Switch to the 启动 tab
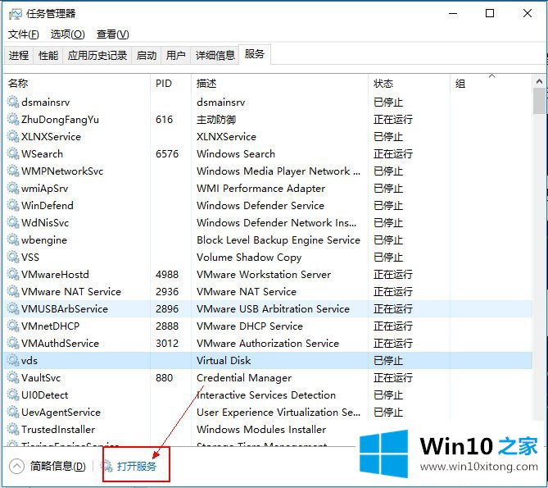The image size is (548, 488). (x=146, y=55)
